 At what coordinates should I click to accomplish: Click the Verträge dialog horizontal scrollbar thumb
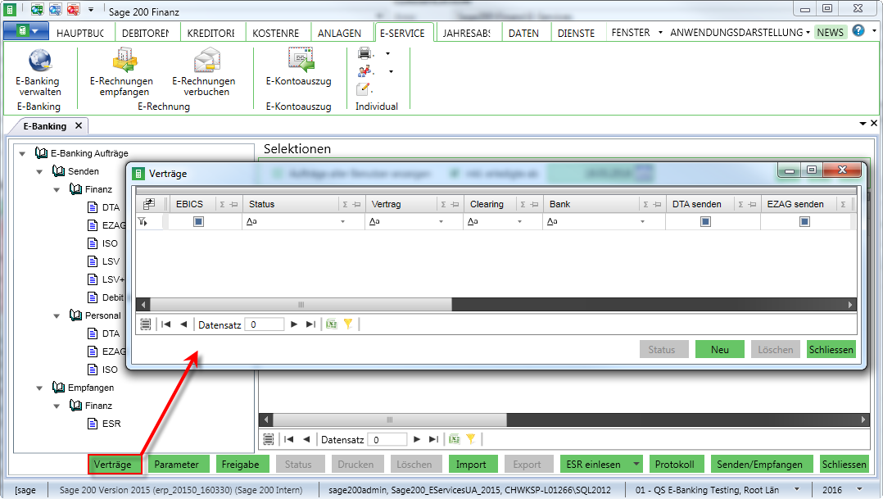click(301, 305)
